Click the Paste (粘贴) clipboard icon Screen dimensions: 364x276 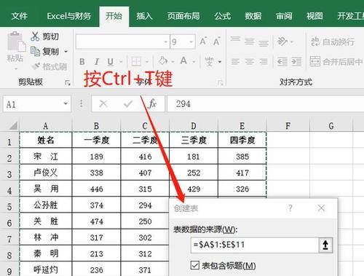point(16,42)
